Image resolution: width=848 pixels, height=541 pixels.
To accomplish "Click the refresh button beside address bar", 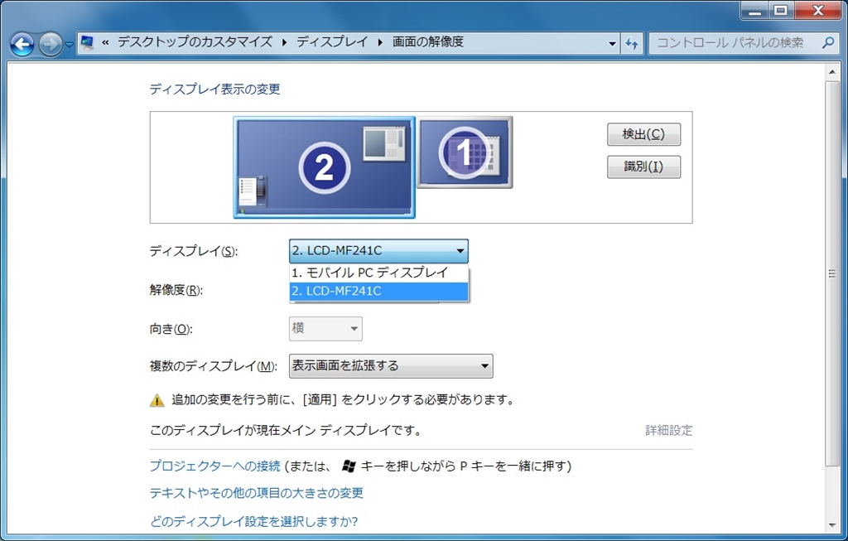I will [x=632, y=43].
